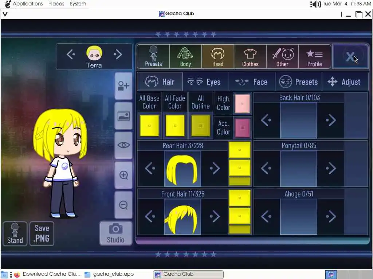
Task: Select next Back Hair style
Action: point(331,120)
